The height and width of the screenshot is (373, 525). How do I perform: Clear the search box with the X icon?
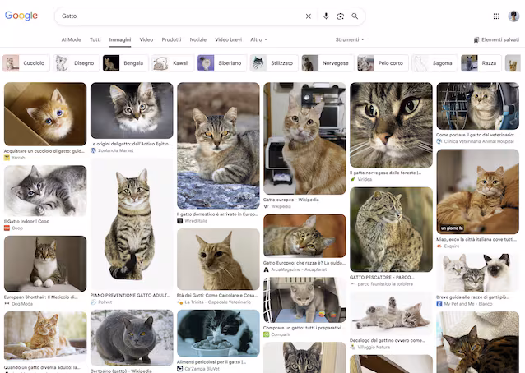[x=309, y=16]
